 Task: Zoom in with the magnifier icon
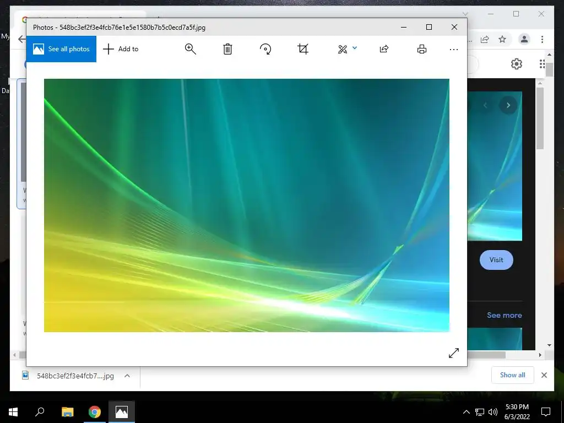[190, 49]
